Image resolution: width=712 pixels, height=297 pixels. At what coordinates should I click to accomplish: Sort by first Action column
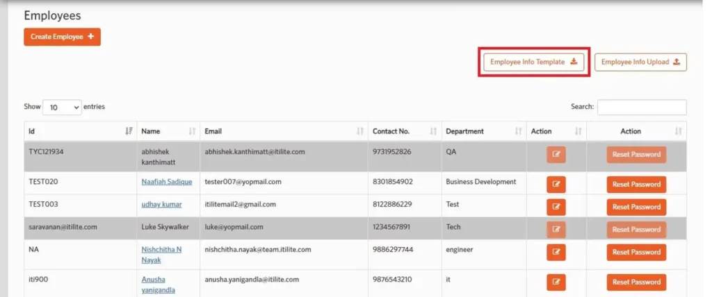tap(556, 131)
